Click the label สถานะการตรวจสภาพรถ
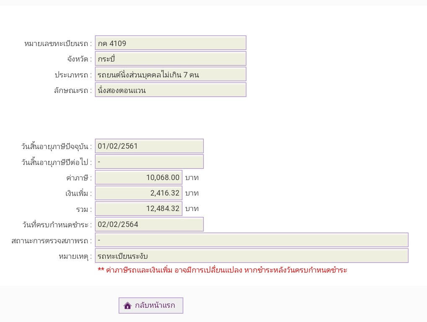This screenshot has height=322, width=427. click(51, 241)
